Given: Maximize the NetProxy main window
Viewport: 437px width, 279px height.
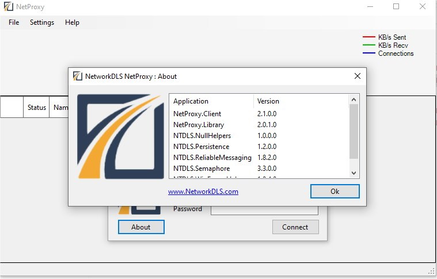Looking at the screenshot, I should pyautogui.click(x=396, y=6).
